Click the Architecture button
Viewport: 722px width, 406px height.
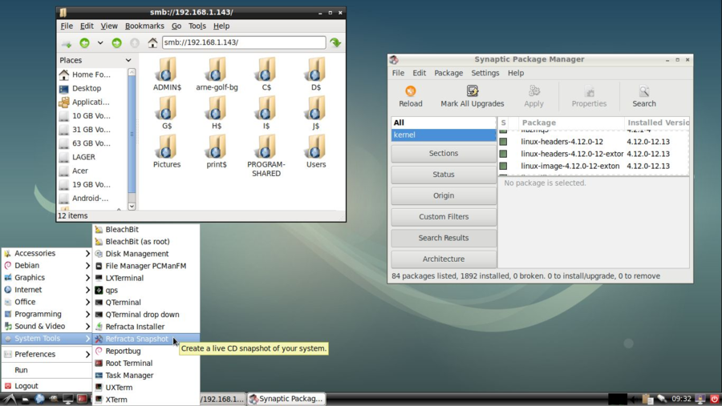coord(444,259)
